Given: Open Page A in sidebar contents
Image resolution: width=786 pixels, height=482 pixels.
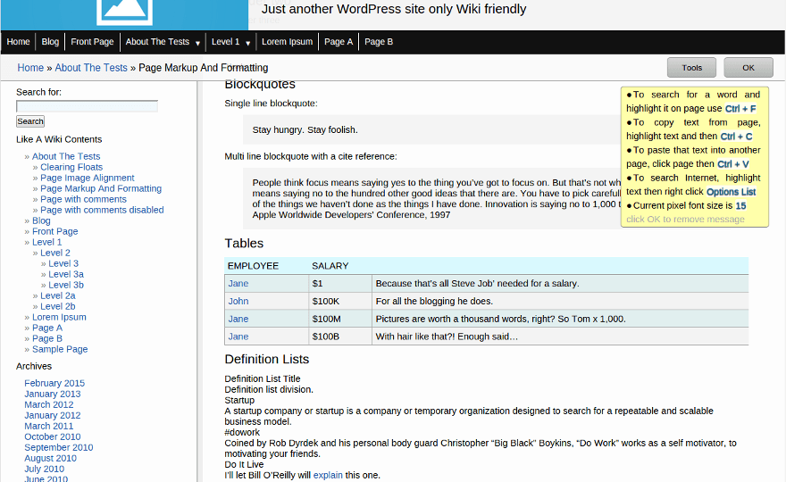Looking at the screenshot, I should (47, 328).
